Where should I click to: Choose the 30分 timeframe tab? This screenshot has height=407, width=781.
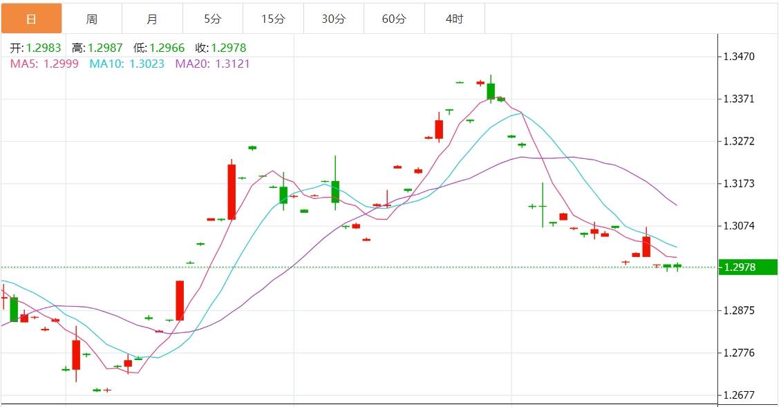tap(333, 19)
